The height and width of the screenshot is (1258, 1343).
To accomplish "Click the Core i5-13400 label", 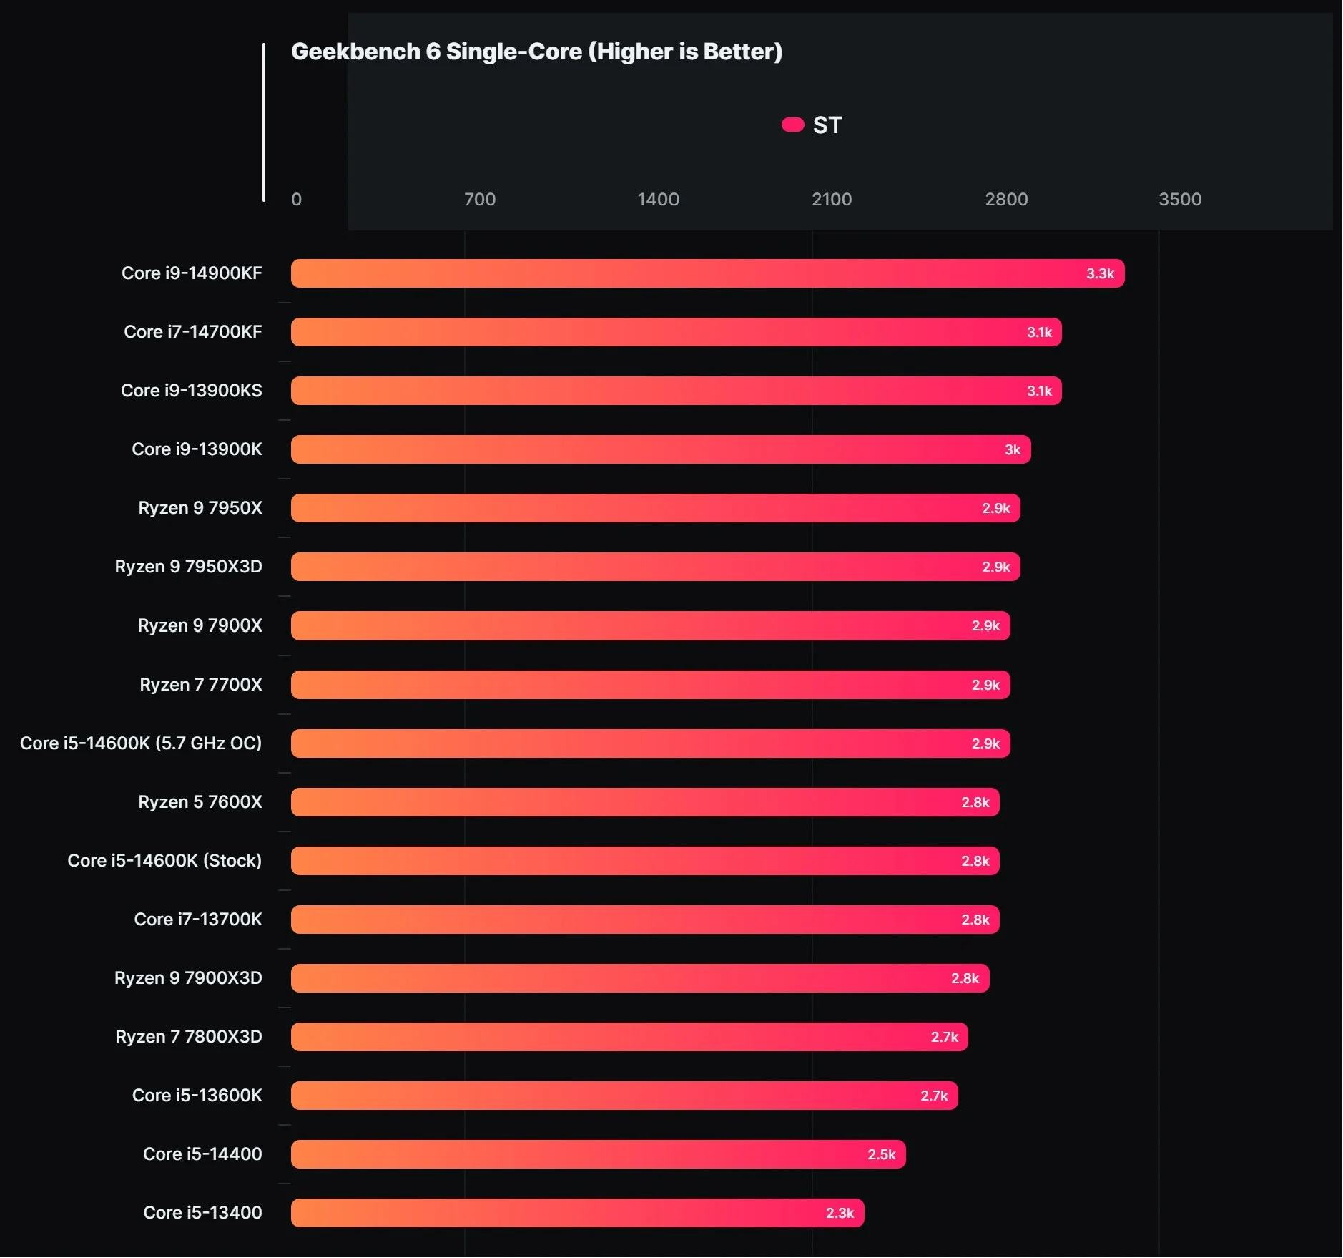I will 202,1213.
